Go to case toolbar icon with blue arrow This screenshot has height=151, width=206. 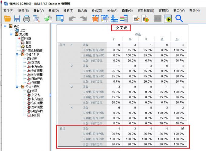[x=105, y=18]
